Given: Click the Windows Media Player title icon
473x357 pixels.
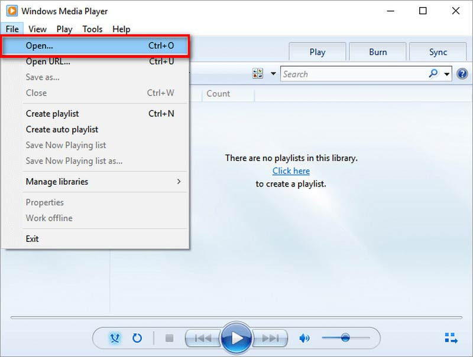Looking at the screenshot, I should point(11,11).
